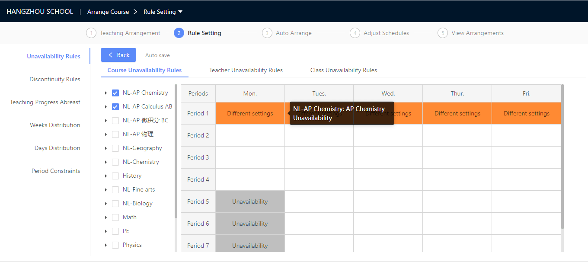Check the NL-Geography course checkbox
This screenshot has height=262, width=588.
click(x=115, y=148)
